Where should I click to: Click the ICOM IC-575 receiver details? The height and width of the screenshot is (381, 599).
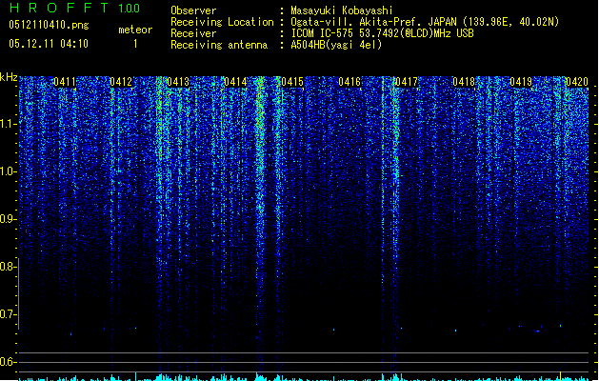click(383, 33)
